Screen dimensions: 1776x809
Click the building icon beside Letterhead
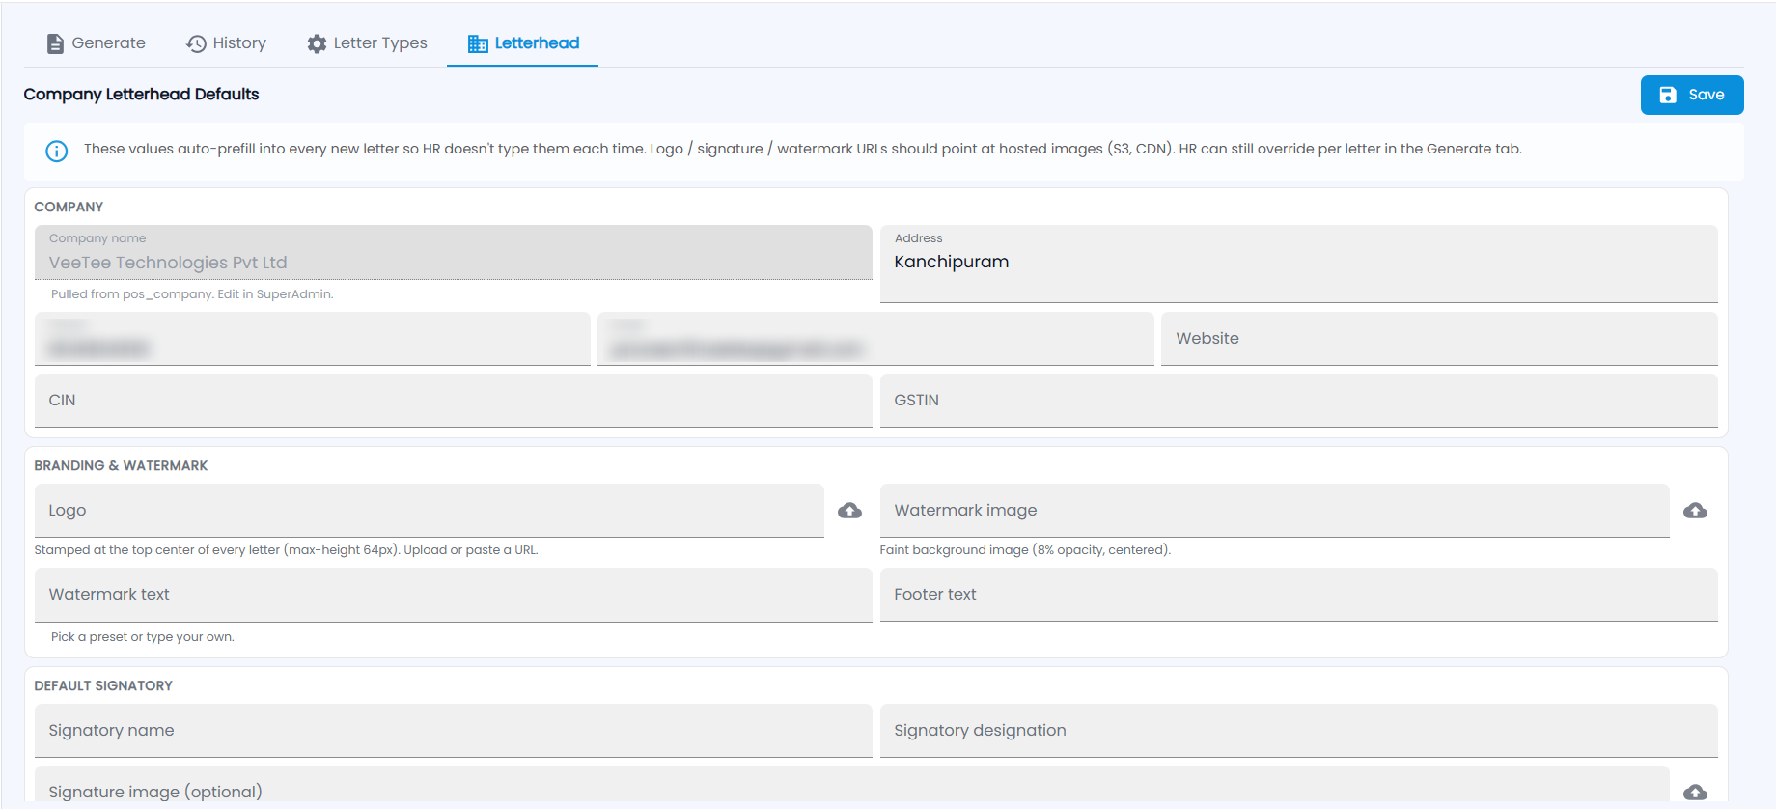(478, 43)
